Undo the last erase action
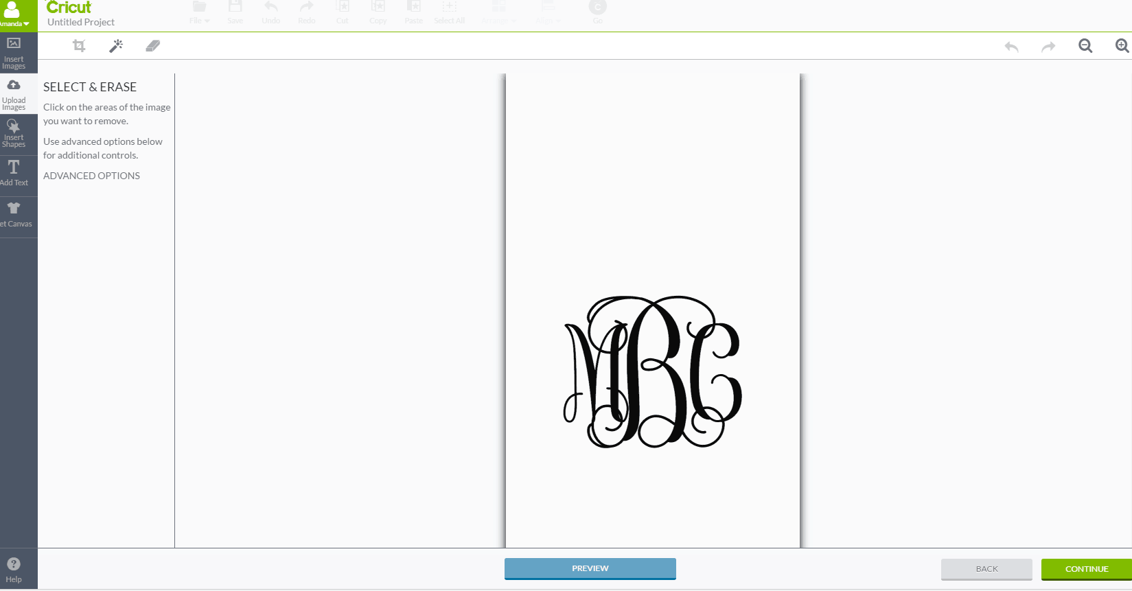Screen dimensions: 1132x591 pyautogui.click(x=1011, y=47)
